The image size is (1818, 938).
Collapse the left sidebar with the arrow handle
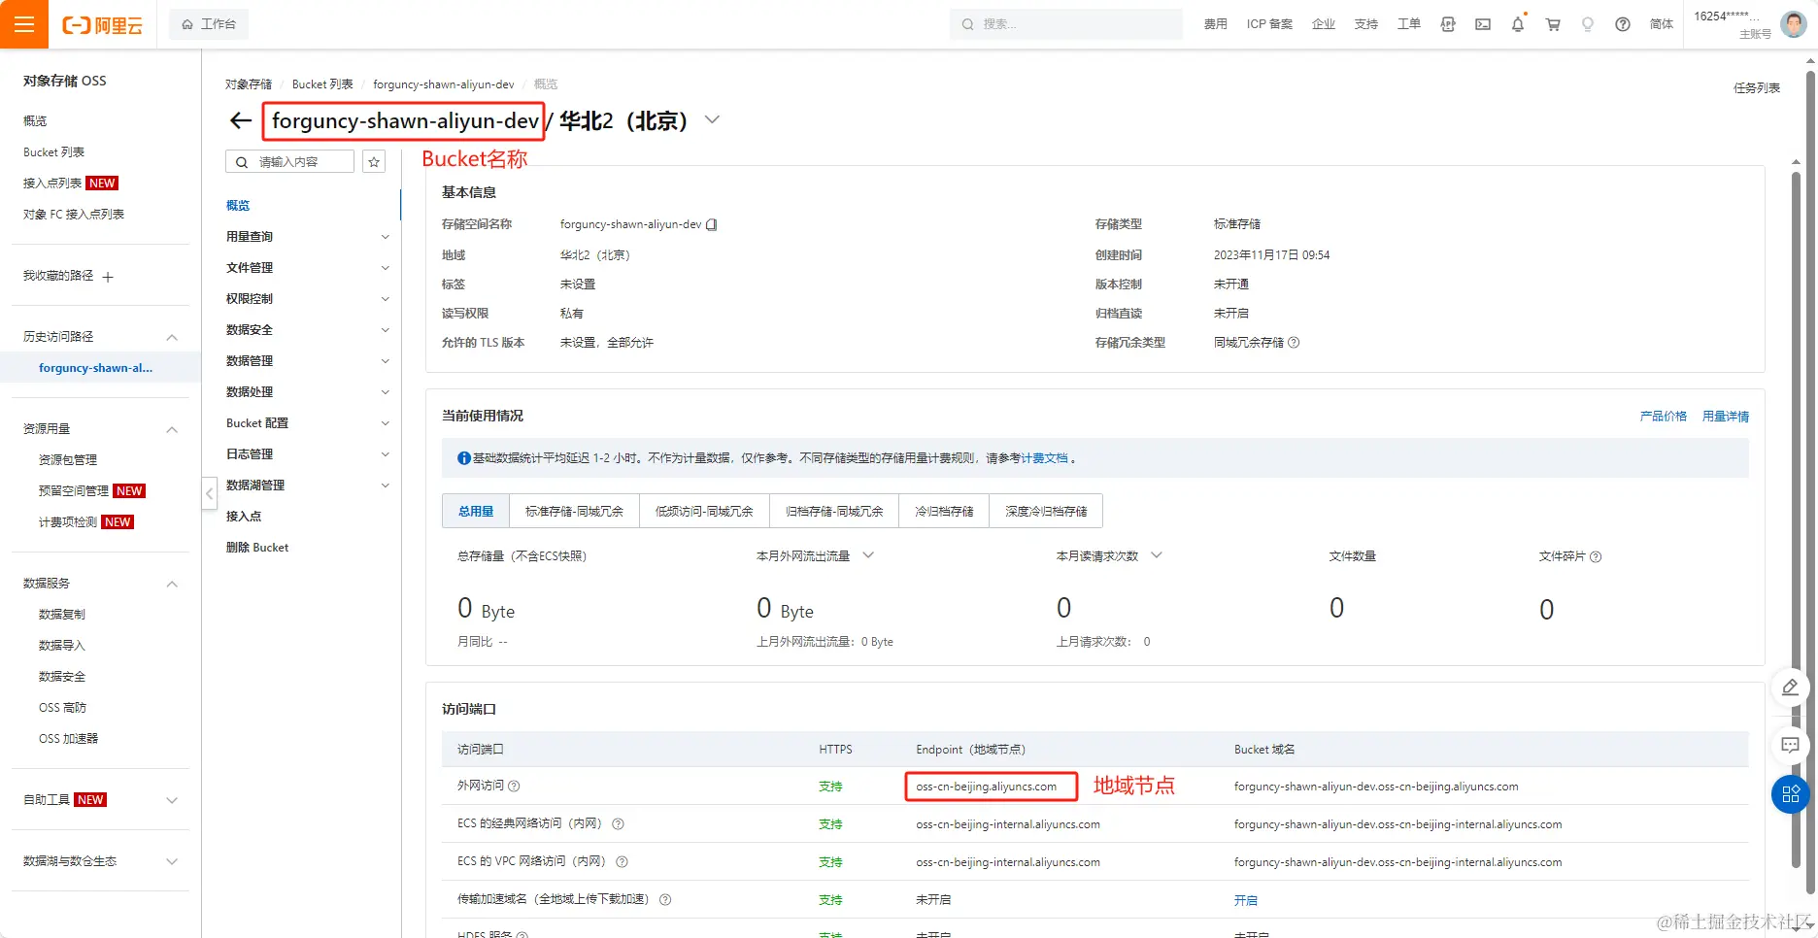[209, 493]
